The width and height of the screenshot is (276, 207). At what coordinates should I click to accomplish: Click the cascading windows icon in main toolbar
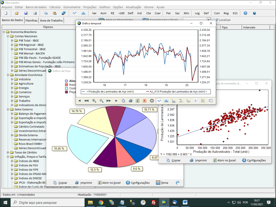[x=64, y=13]
